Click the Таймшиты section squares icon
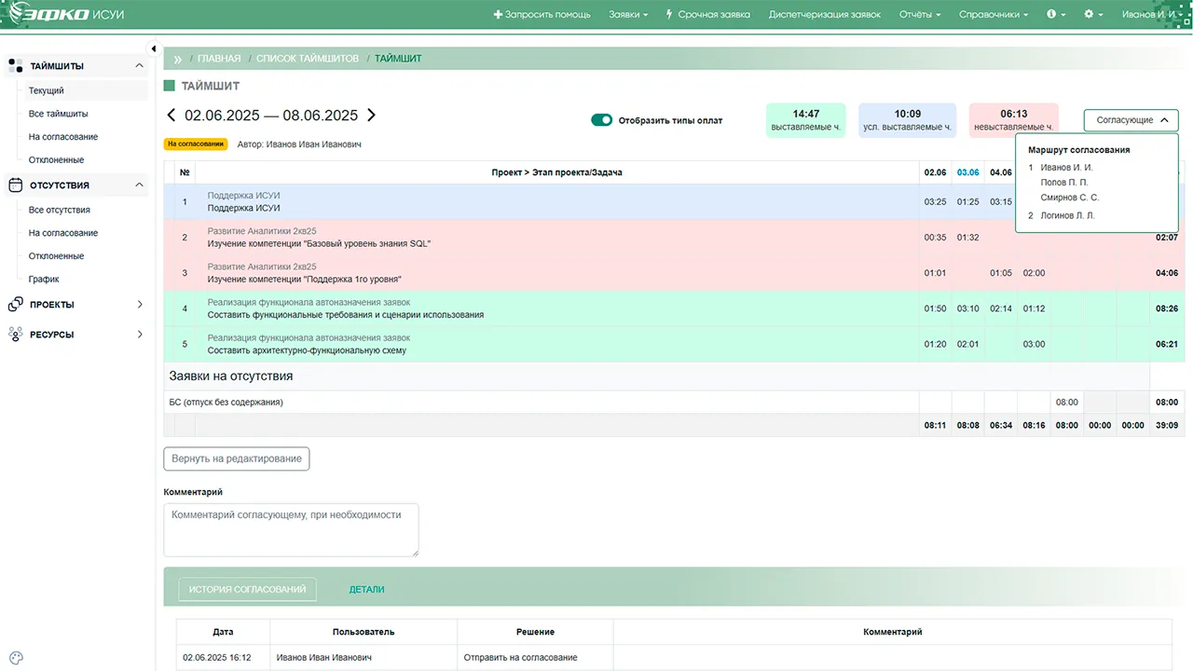Image resolution: width=1193 pixels, height=671 pixels. [15, 66]
